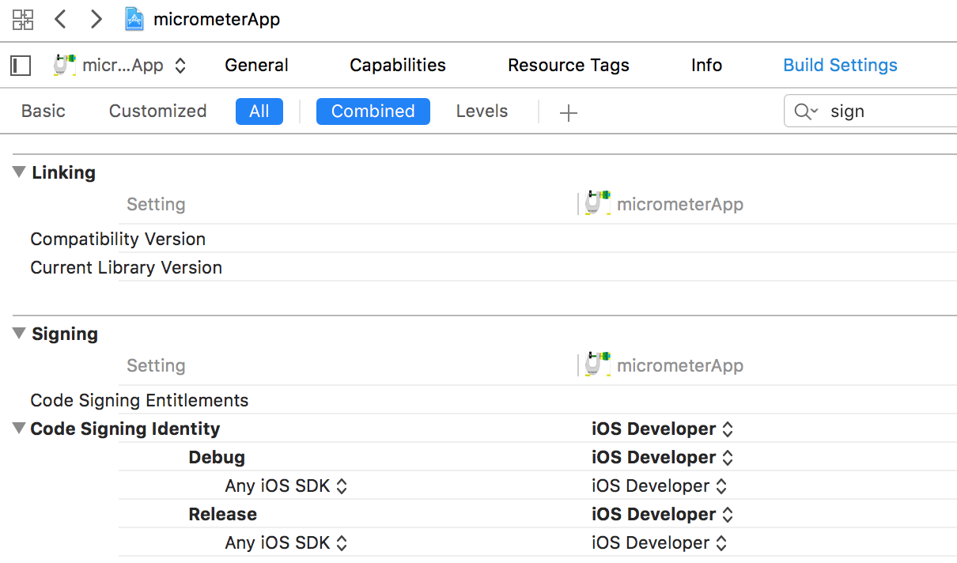The width and height of the screenshot is (957, 563).
Task: Switch to the Resource Tags tab
Action: point(568,66)
